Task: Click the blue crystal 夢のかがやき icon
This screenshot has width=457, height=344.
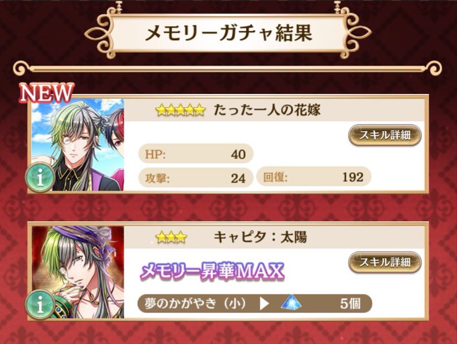Action: coord(291,302)
